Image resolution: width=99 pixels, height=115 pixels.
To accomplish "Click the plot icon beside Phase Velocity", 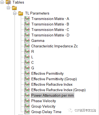I will (x=27, y=101).
